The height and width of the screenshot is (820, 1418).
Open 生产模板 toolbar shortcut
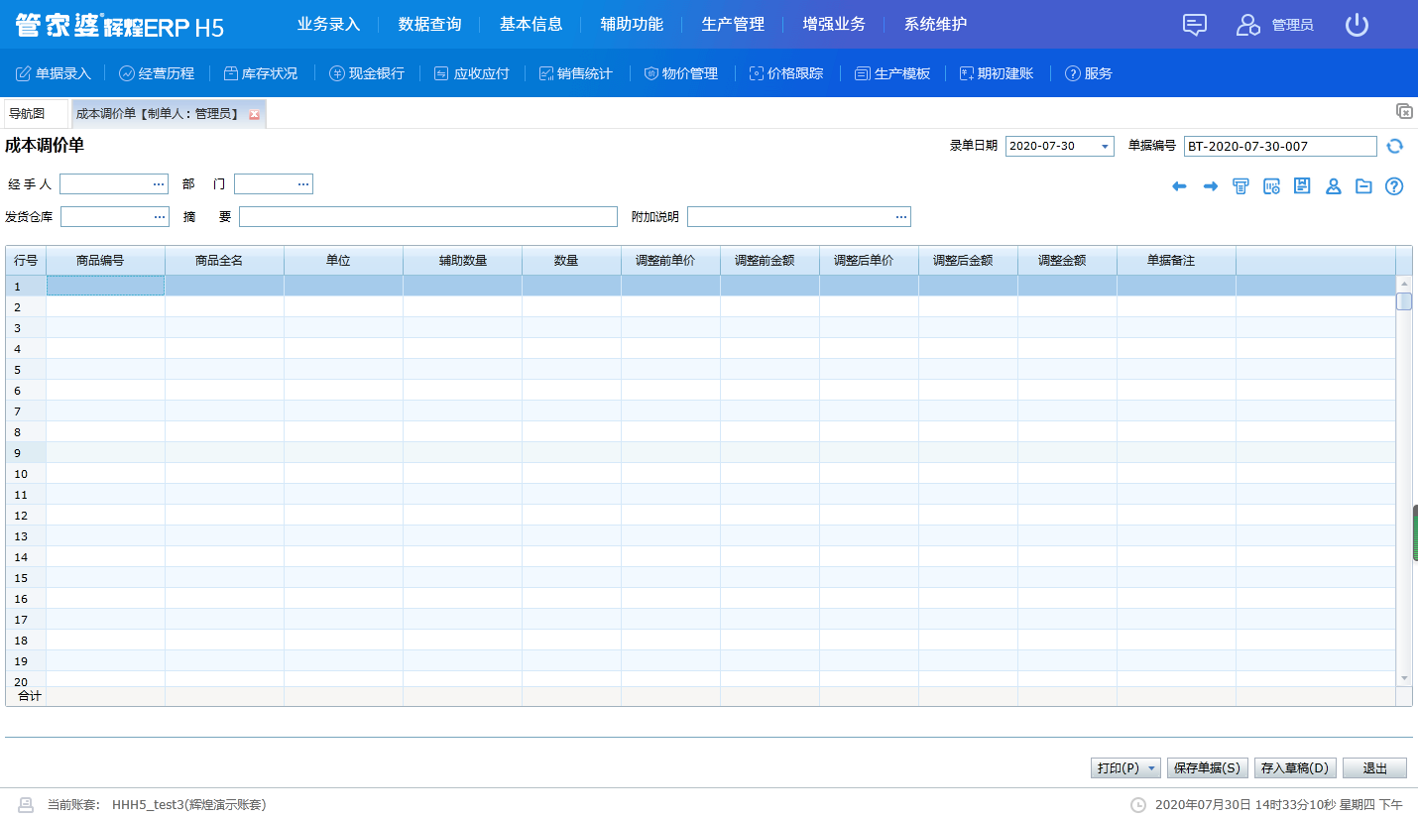click(x=892, y=73)
